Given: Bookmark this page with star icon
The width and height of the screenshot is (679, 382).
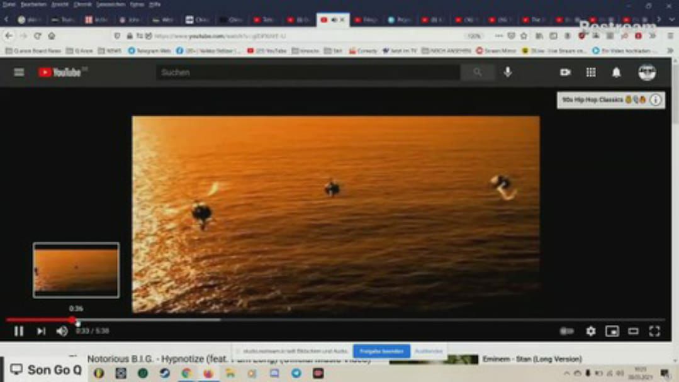Looking at the screenshot, I should tap(524, 36).
